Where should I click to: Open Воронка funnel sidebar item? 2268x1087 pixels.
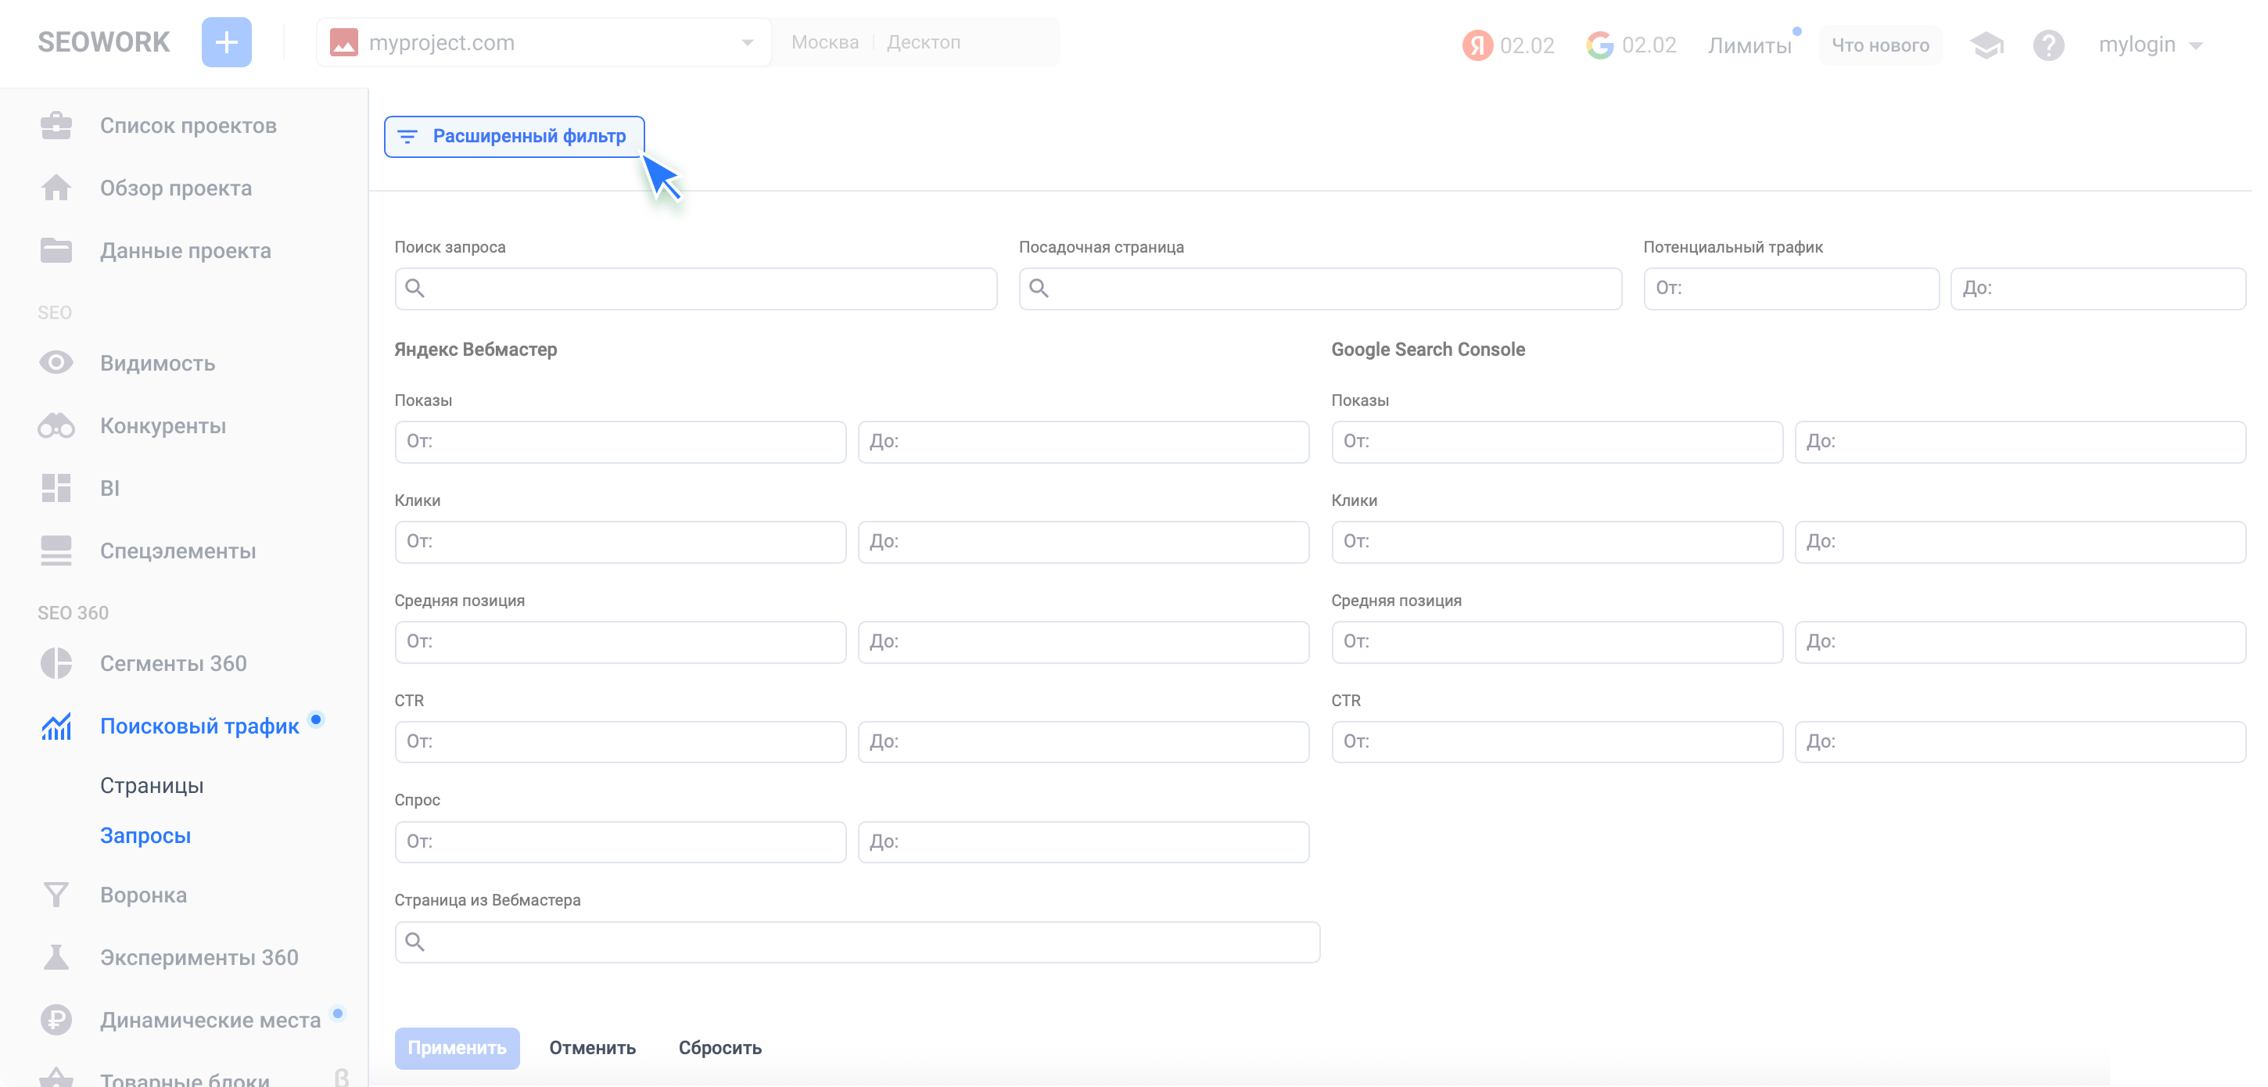point(142,895)
